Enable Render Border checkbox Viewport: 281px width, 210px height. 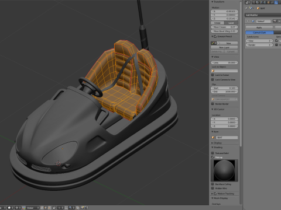[x=213, y=104]
